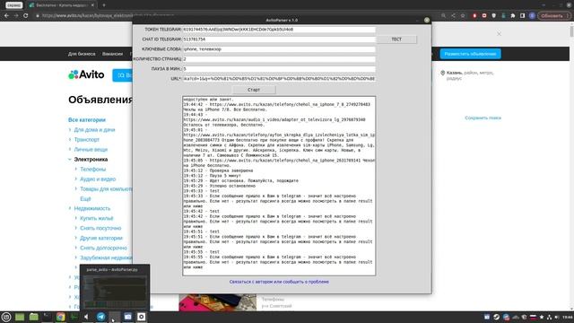Open 'Вакансии' in the Avito top bar

point(112,54)
